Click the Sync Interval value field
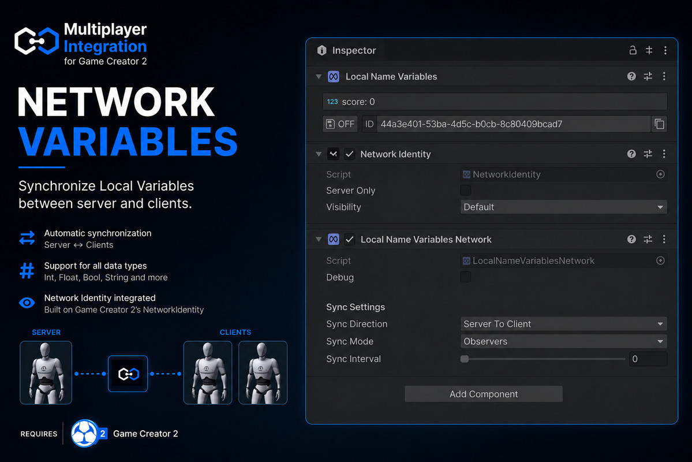This screenshot has height=462, width=692. pyautogui.click(x=648, y=359)
